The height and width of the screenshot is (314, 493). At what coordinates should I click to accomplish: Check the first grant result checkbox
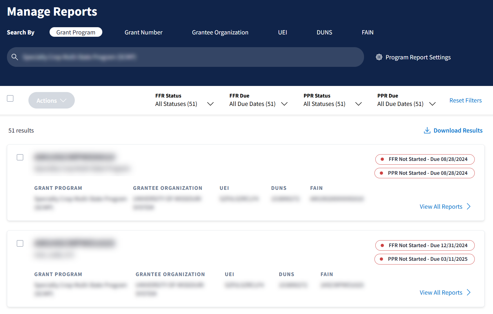[20, 157]
